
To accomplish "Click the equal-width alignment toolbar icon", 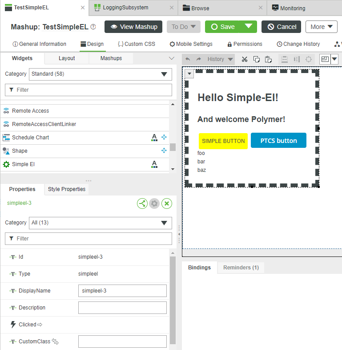I will 297,59.
